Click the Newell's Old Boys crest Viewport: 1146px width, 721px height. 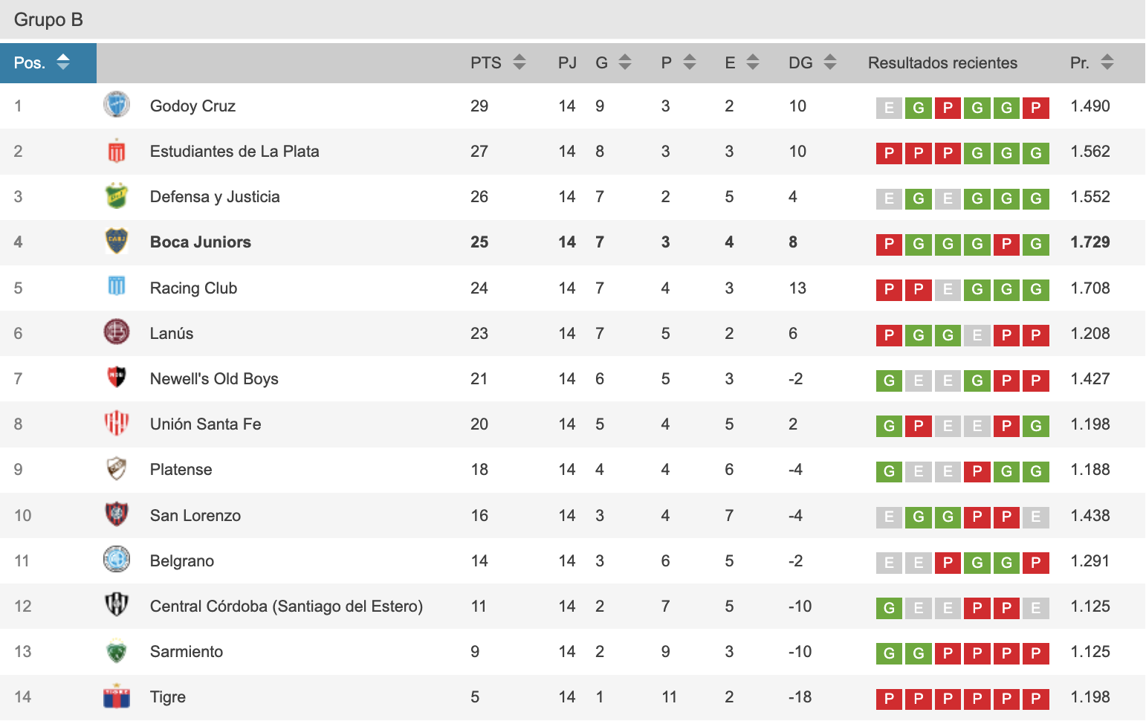117,378
